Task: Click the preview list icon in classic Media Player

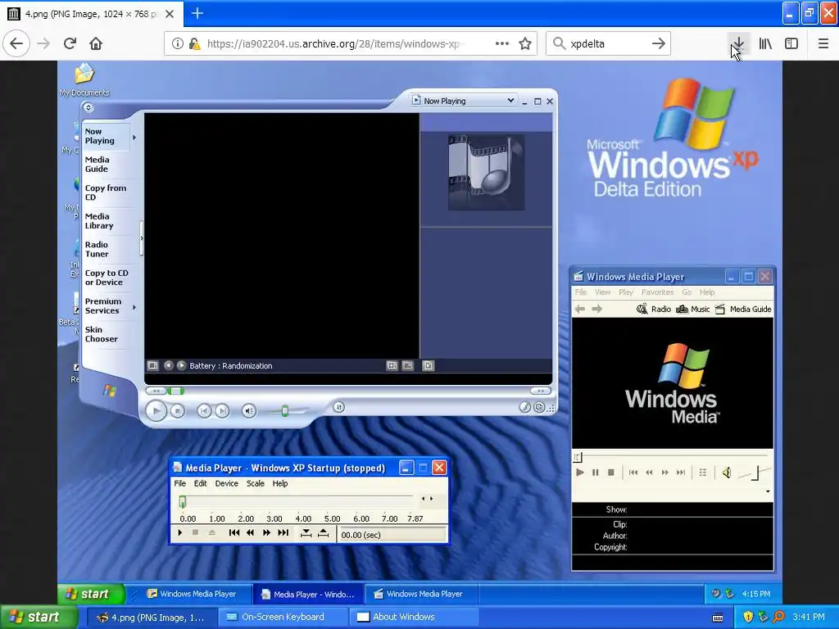Action: 702,473
